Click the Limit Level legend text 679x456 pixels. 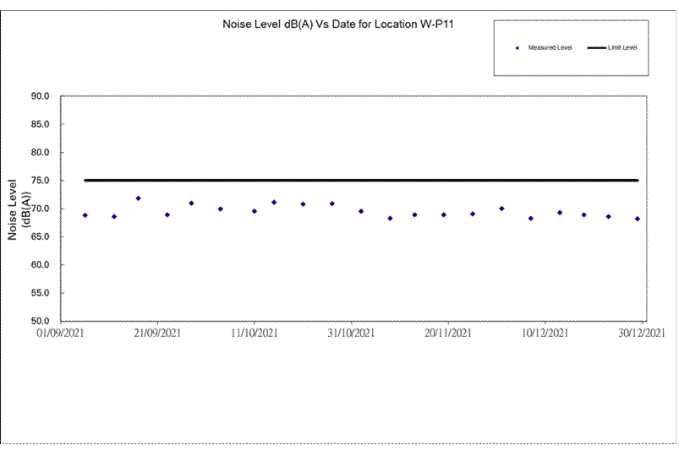pos(622,48)
